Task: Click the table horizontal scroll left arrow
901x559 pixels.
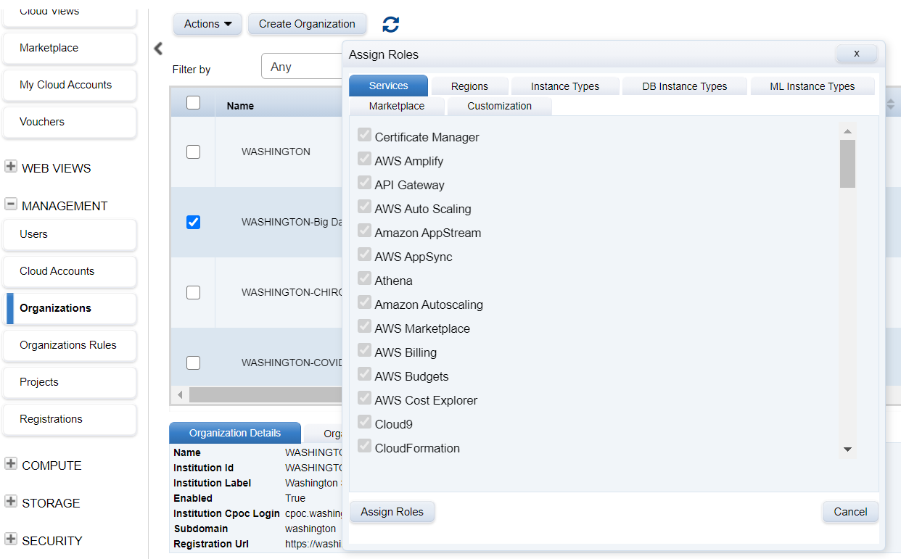Action: [x=180, y=395]
